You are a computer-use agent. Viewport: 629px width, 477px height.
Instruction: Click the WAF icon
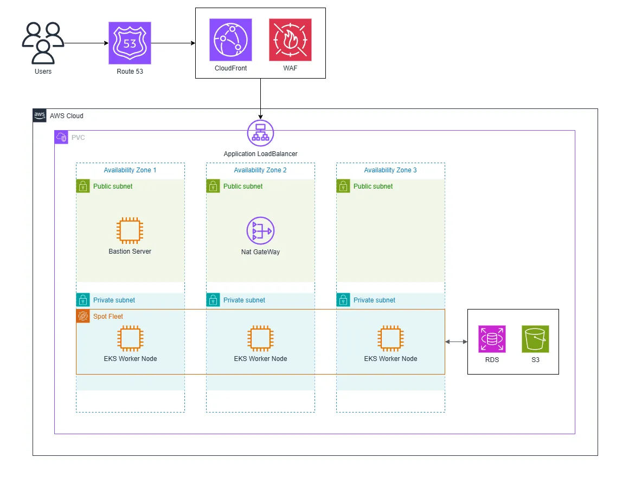click(290, 39)
